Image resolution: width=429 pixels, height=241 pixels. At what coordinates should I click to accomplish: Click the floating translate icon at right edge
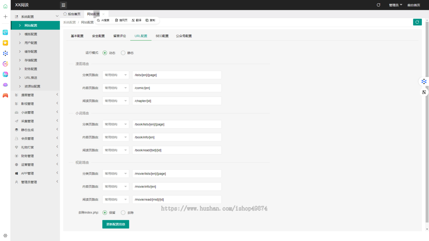coord(424,92)
